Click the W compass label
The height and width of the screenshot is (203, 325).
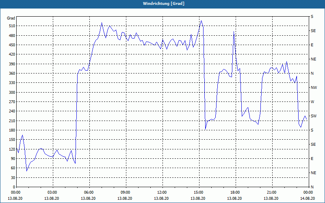pyautogui.click(x=312, y=102)
